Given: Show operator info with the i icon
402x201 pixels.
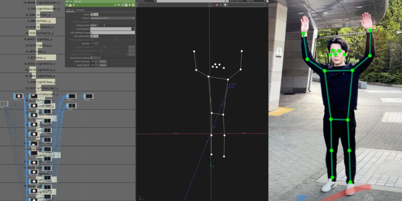Looking at the screenshot, I should coord(73,5).
